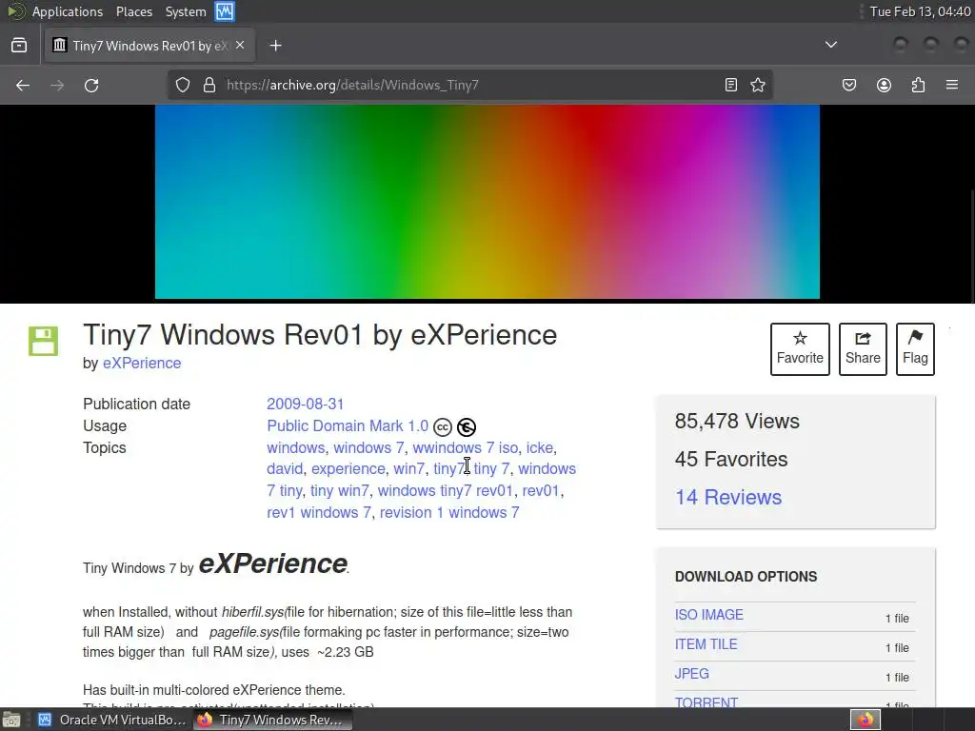Open the System menu
This screenshot has width=975, height=731.
tap(186, 11)
